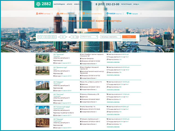The height and width of the screenshot is (131, 175).
Task: Click the map pin icon in the Ласточка row
Action: tap(81, 94)
